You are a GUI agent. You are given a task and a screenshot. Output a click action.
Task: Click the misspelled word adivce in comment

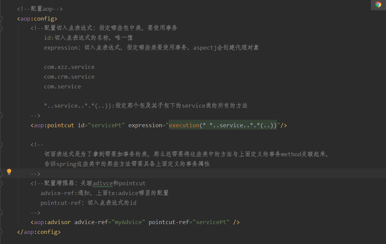coord(103,184)
